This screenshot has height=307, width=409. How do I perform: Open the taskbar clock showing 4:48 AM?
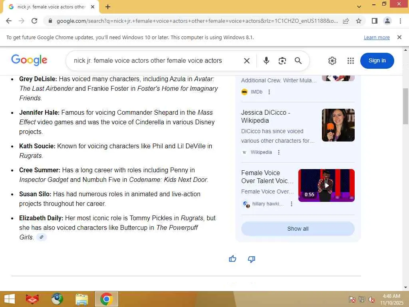click(391, 299)
